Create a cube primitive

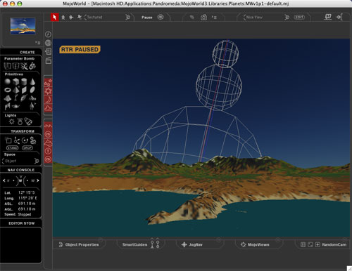coord(15,81)
